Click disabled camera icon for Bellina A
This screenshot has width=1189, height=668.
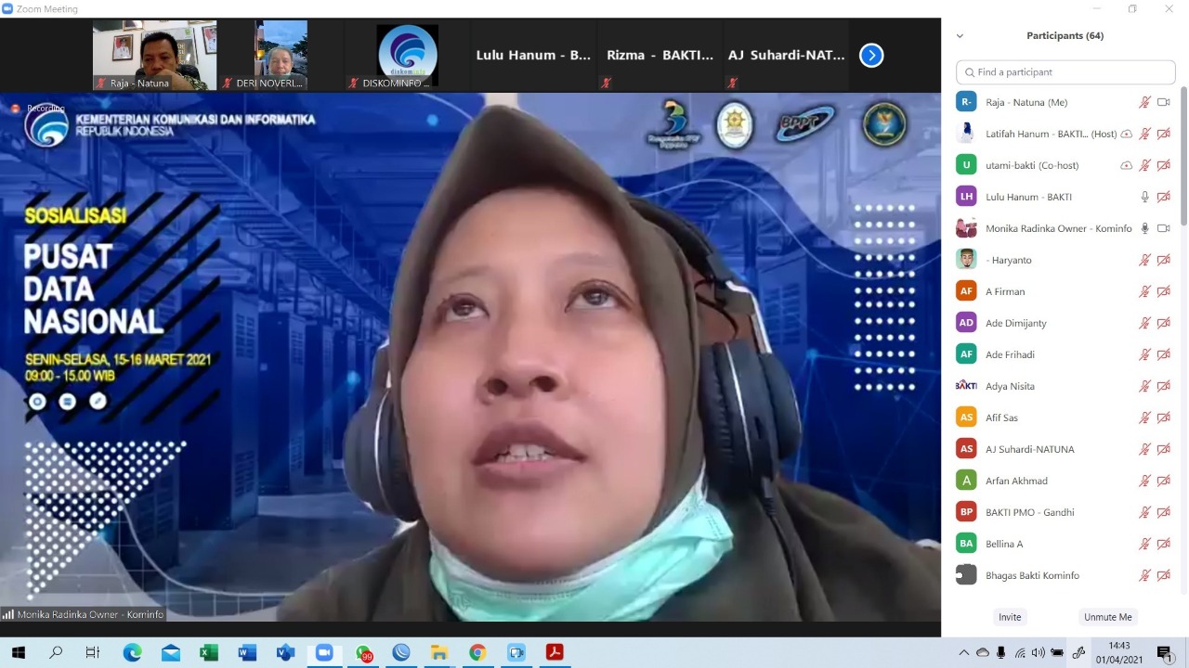coord(1163,544)
